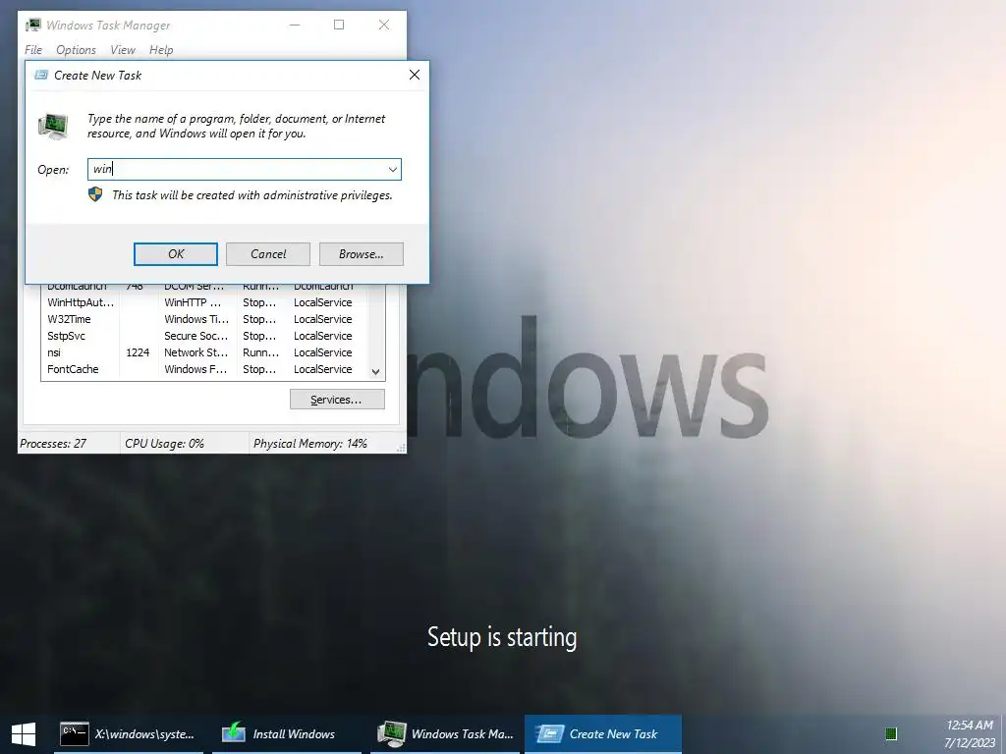
Task: Open the Options menu in Task Manager
Action: (x=76, y=50)
